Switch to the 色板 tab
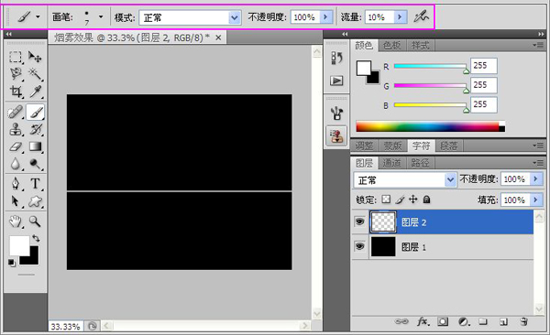 [391, 45]
